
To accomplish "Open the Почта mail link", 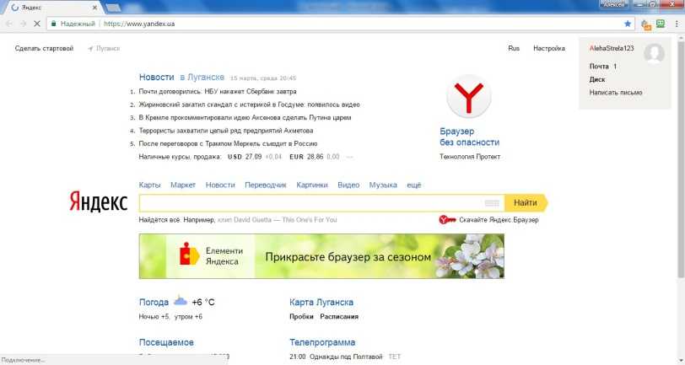I will click(599, 66).
